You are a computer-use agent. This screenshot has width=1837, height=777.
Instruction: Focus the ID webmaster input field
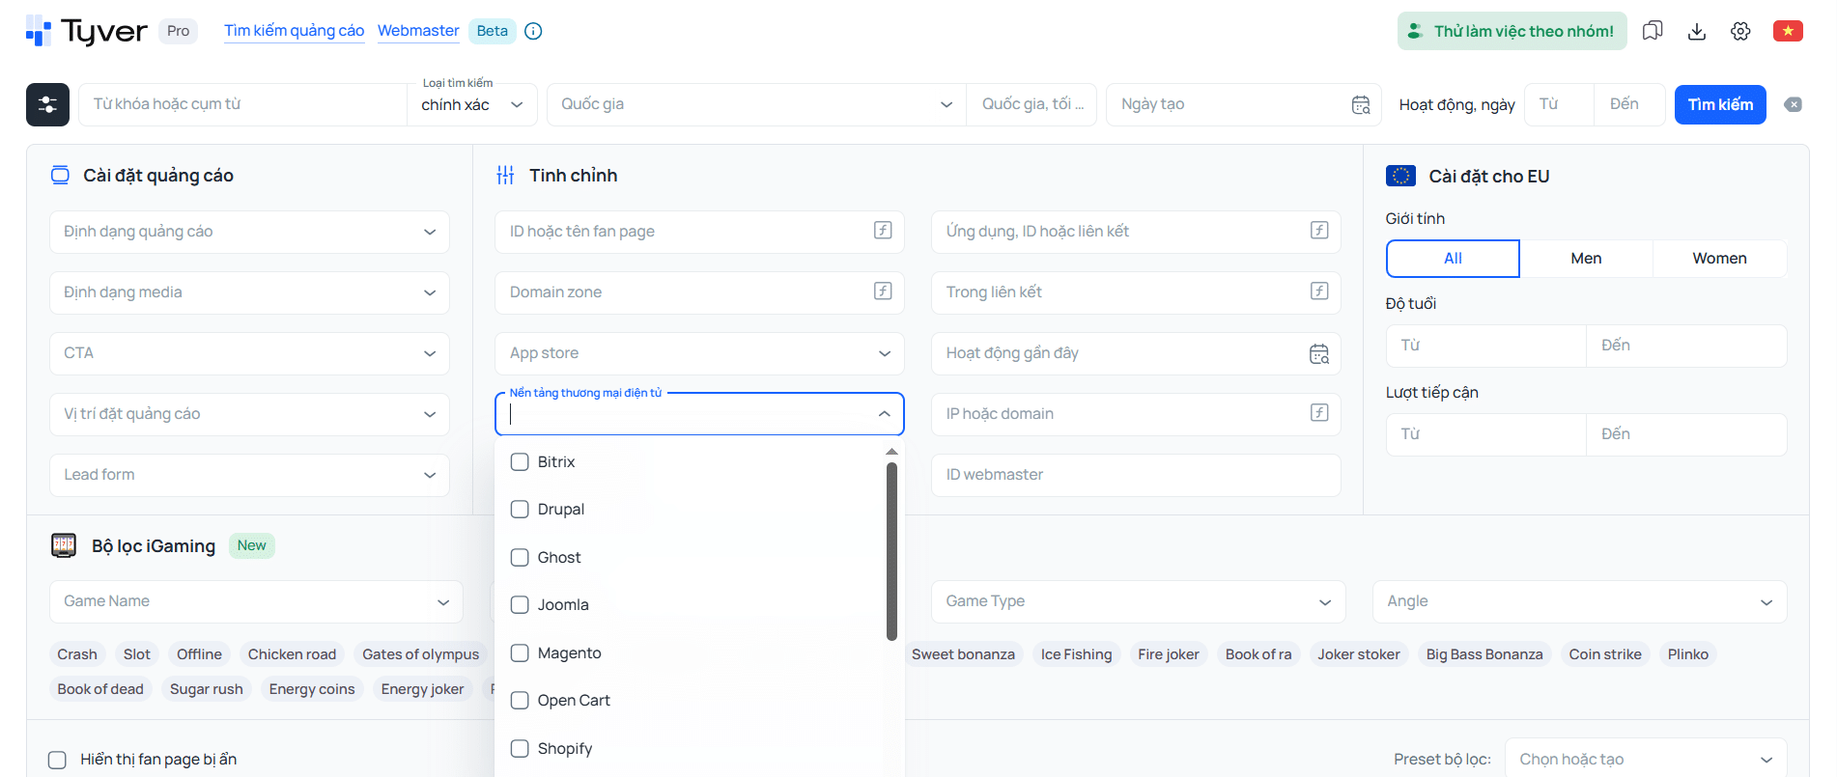coord(1136,475)
